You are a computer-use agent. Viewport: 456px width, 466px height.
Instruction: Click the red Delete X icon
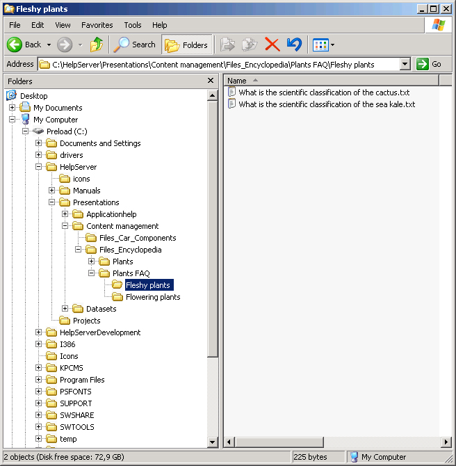click(x=272, y=45)
